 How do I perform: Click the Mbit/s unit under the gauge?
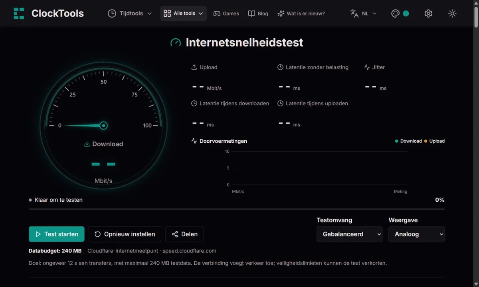[x=103, y=181]
